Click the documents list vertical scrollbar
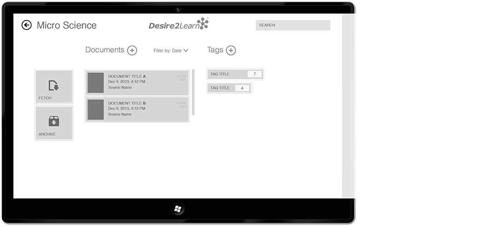477x227 pixels. pyautogui.click(x=193, y=92)
